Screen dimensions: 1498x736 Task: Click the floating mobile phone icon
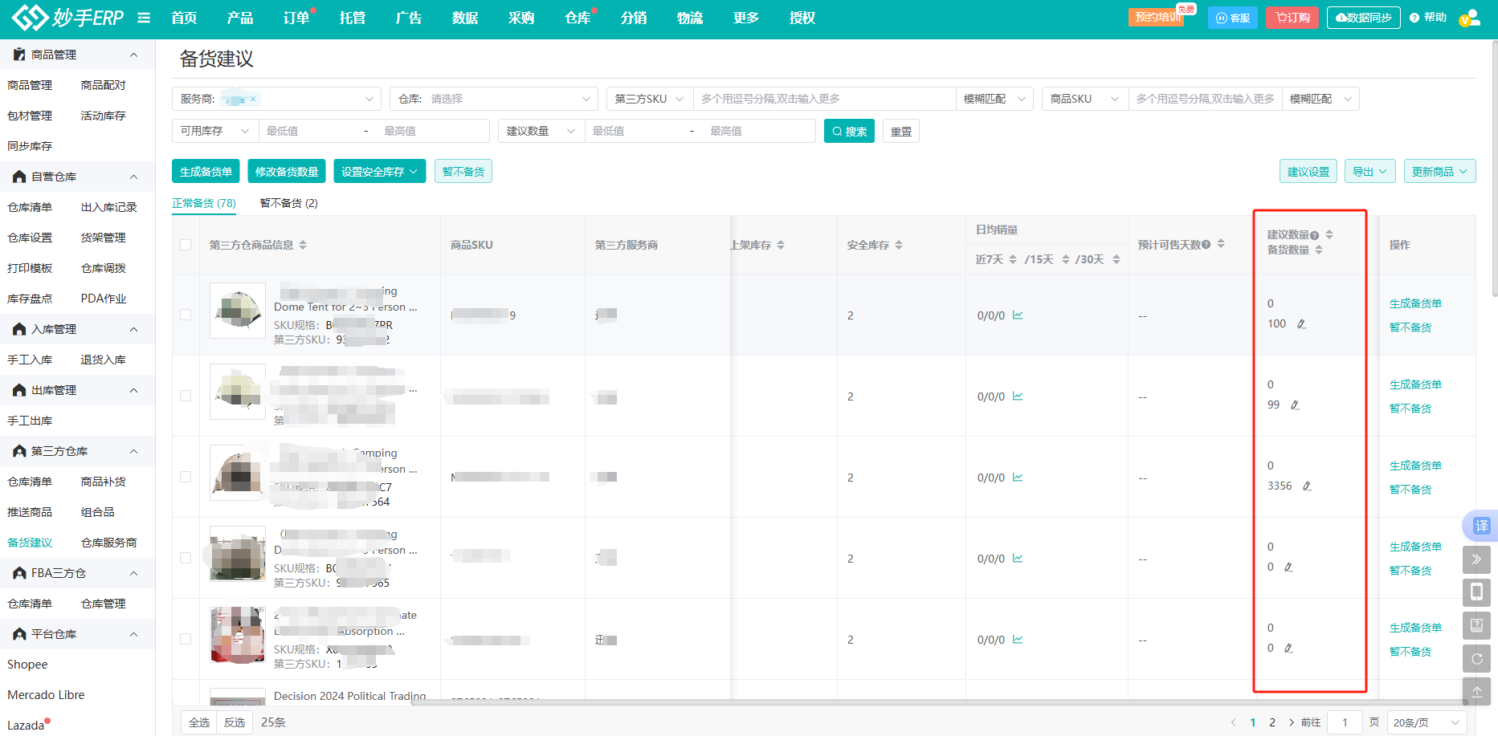(x=1476, y=592)
